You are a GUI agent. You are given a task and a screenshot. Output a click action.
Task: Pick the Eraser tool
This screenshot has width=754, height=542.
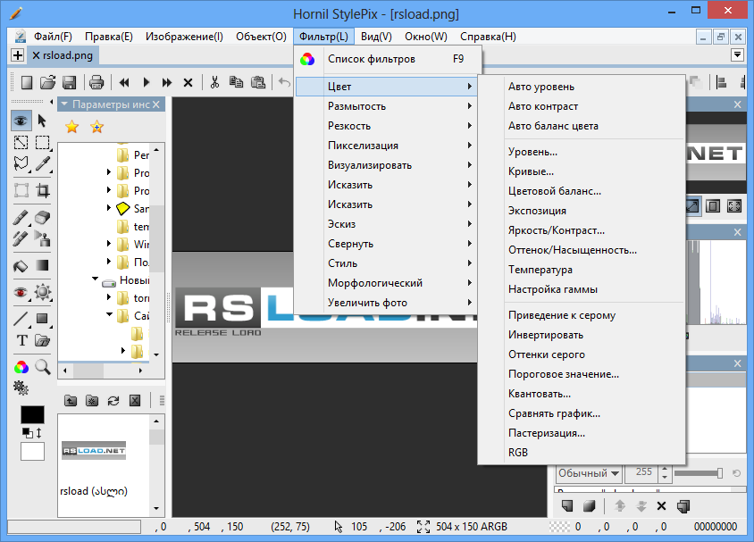42,217
